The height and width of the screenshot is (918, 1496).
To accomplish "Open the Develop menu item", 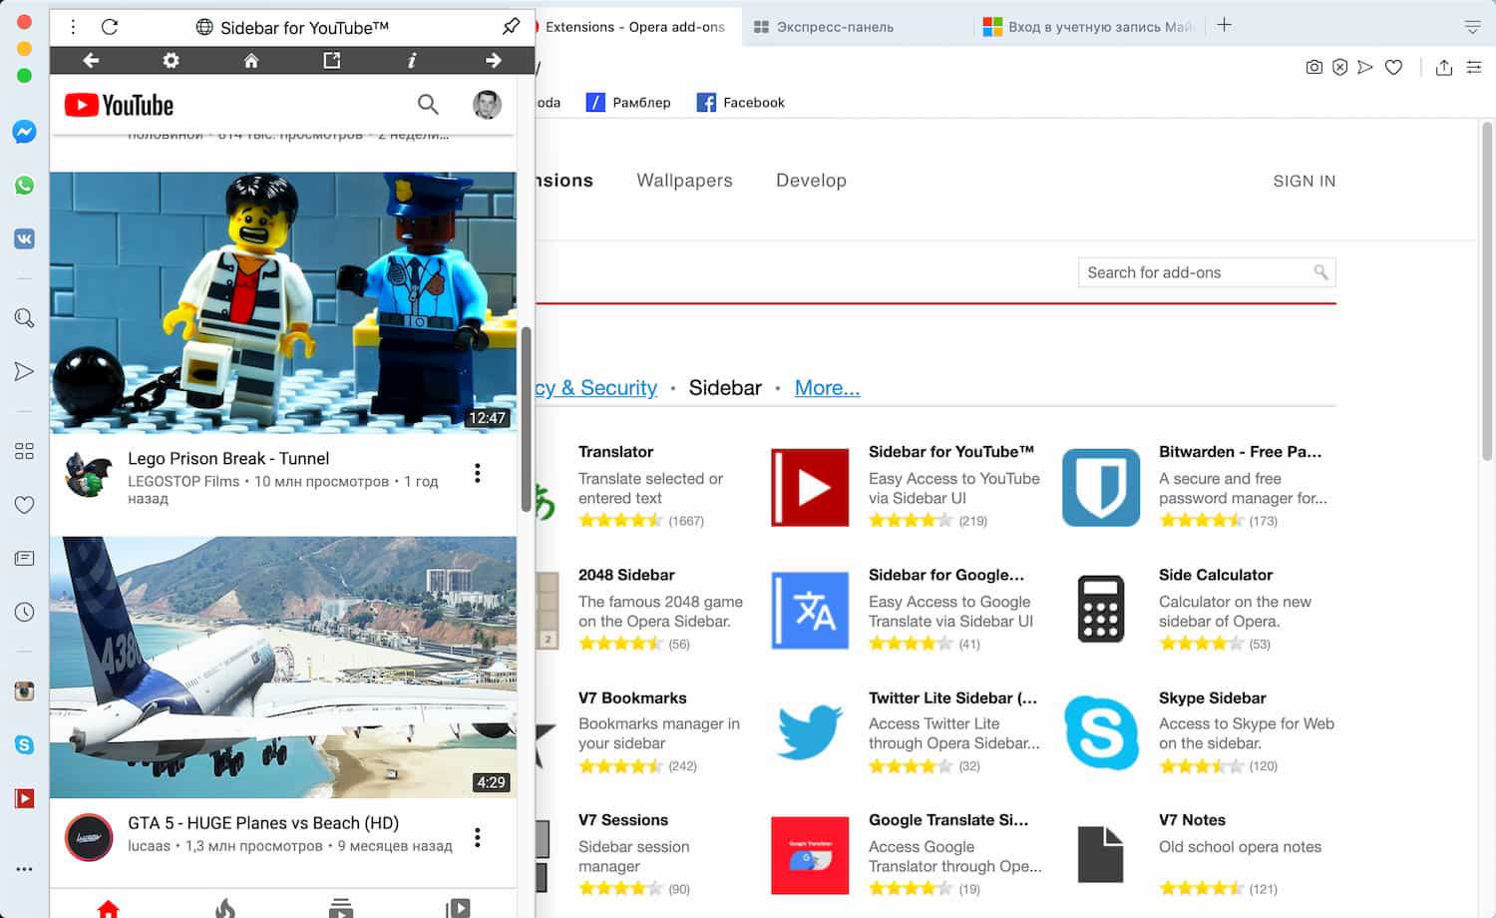I will coord(811,181).
